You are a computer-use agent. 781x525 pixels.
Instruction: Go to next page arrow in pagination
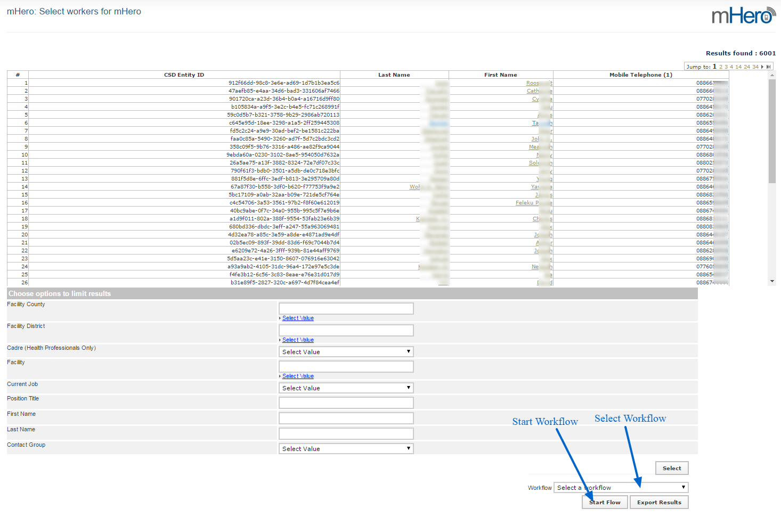coord(762,67)
